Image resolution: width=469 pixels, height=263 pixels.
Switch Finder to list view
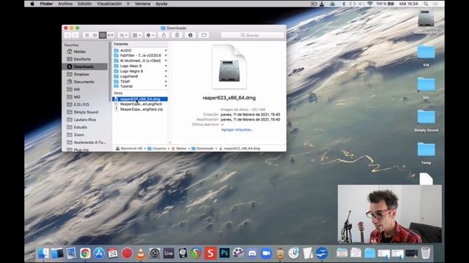pyautogui.click(x=95, y=35)
